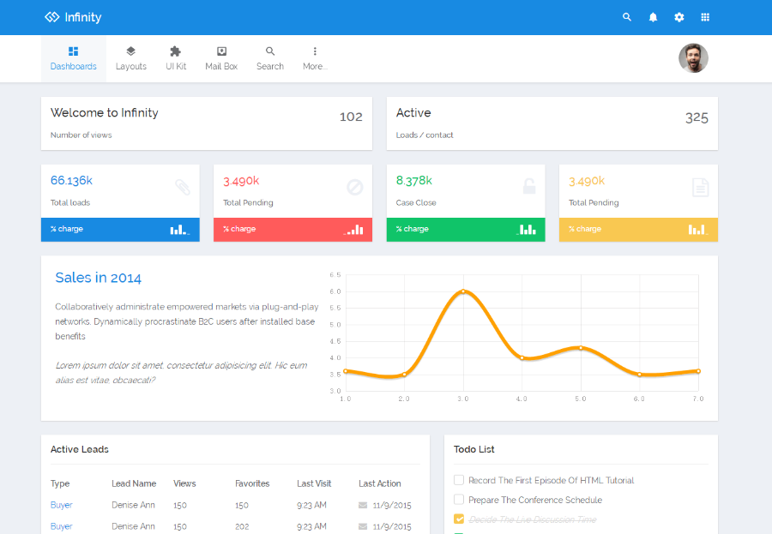Click the Infinity logo
772x534 pixels.
73,17
